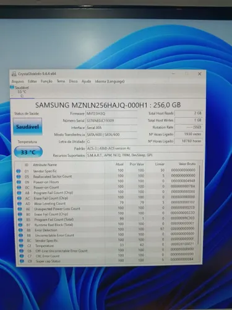Viewport: 232px width, 310px height.
Task: Select the Reallocated Sector Count attribute name
Action: [53, 177]
